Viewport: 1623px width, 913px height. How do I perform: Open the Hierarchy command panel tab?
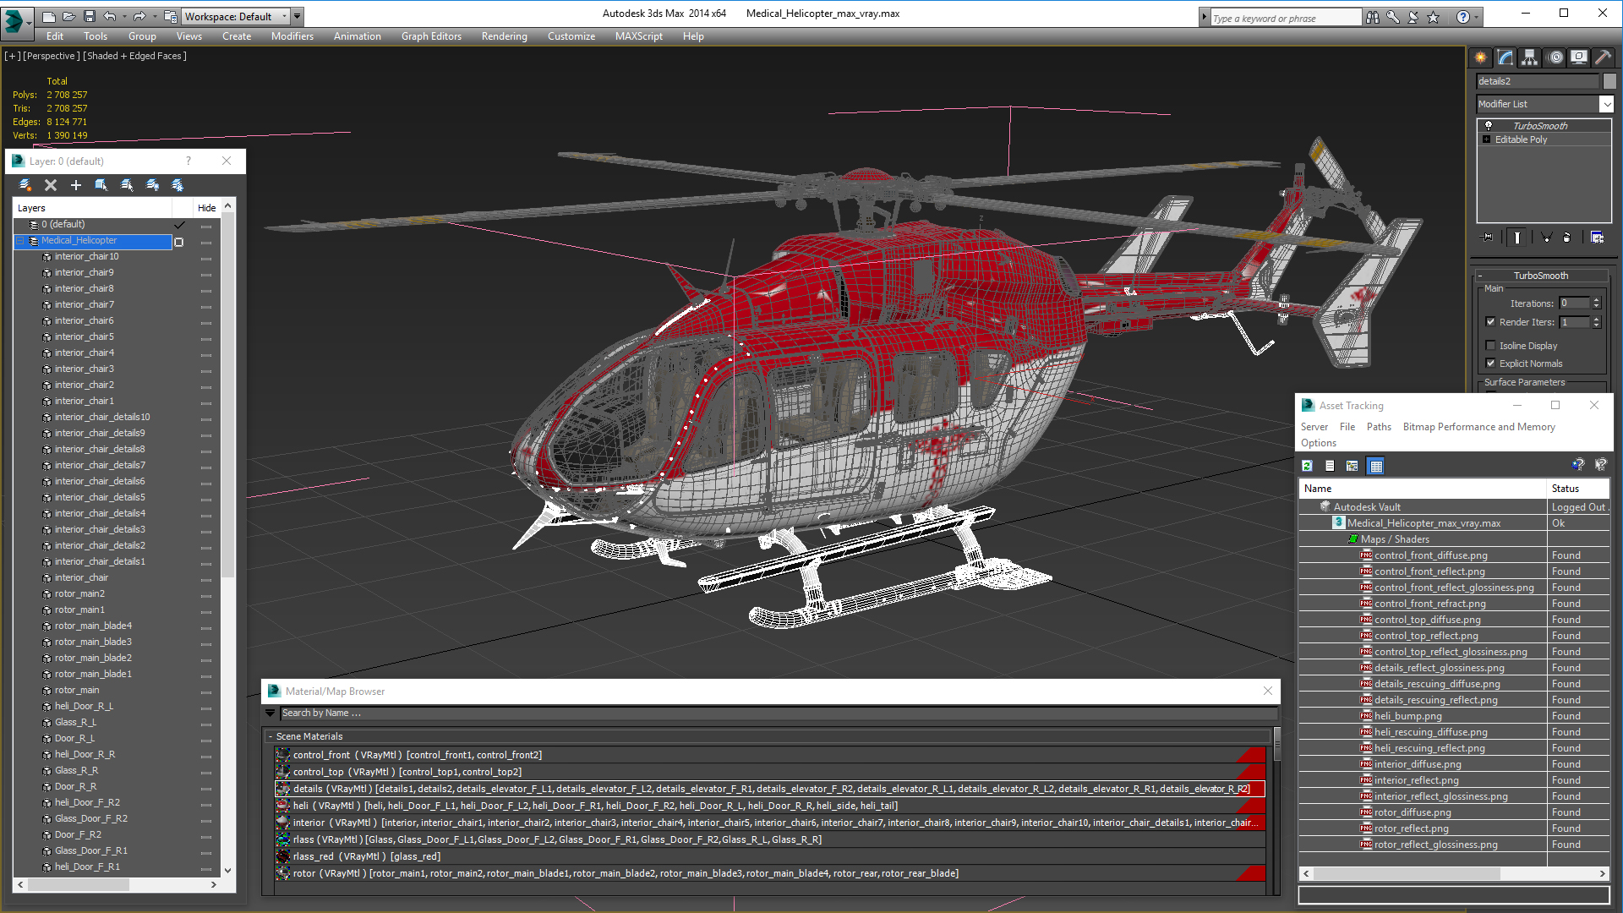(1529, 57)
